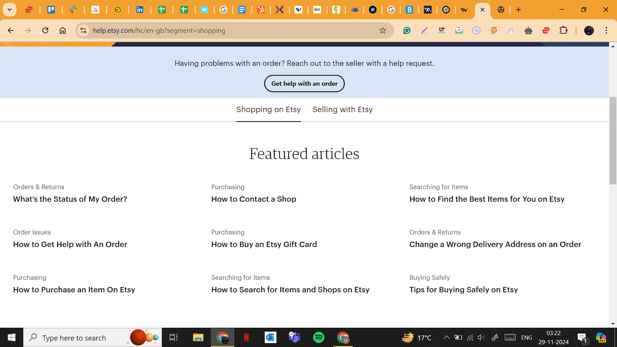Open the volume control in system tray
This screenshot has width=617, height=347.
481,338
